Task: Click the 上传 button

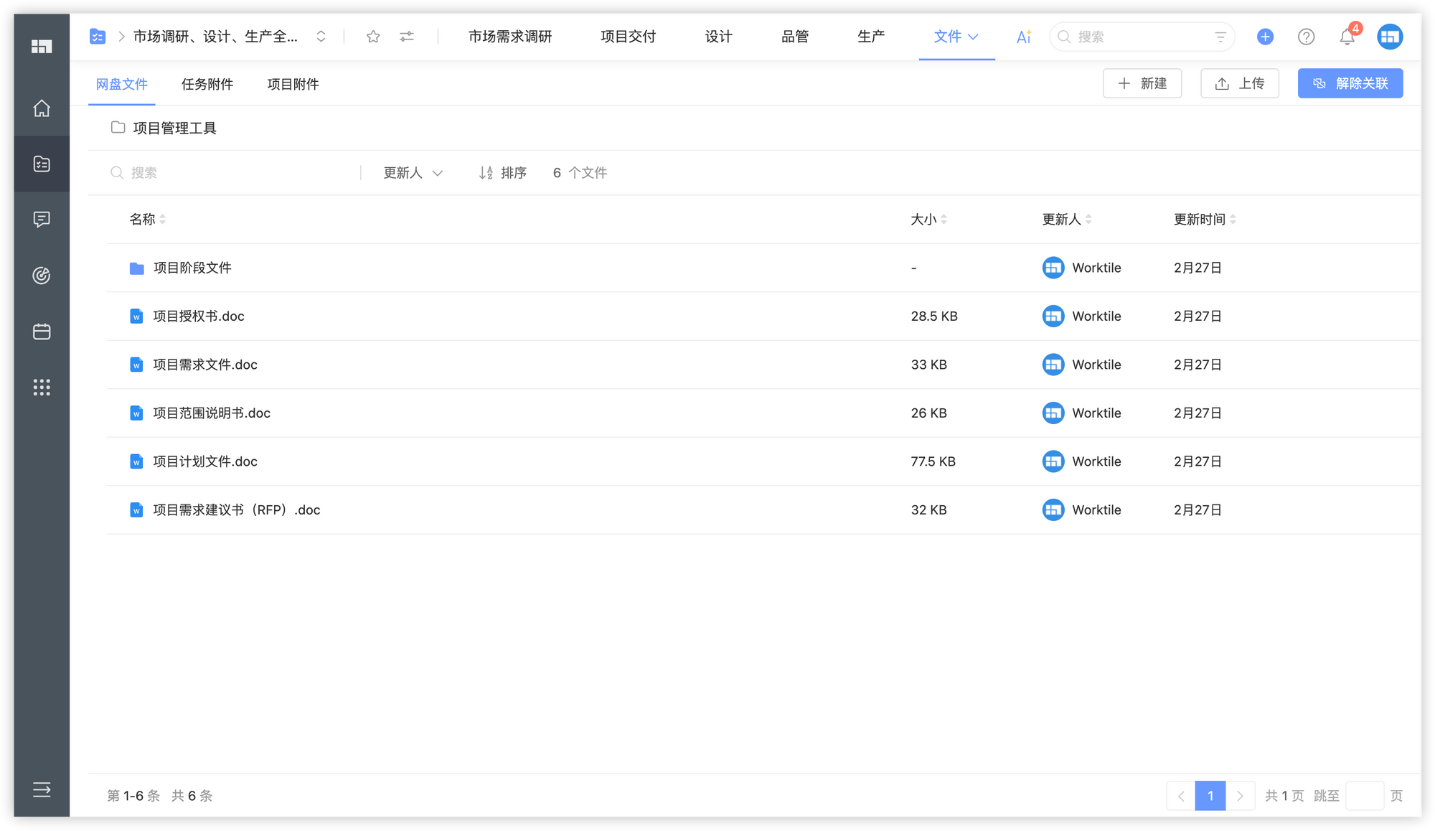Action: coord(1240,84)
